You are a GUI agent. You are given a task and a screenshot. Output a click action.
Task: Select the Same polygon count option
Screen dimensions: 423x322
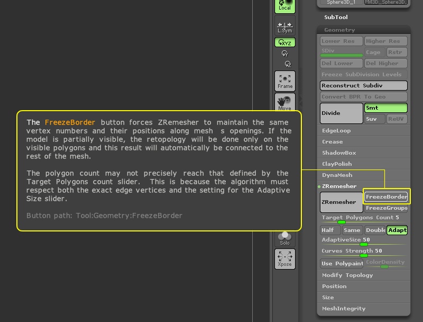(352, 230)
